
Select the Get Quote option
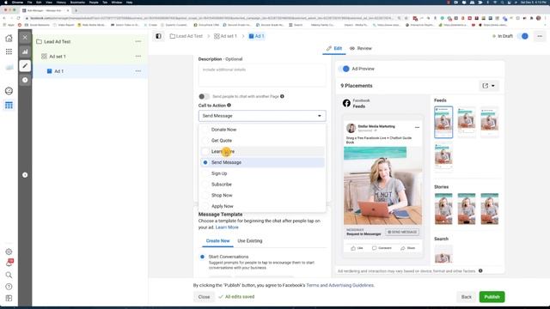pyautogui.click(x=262, y=141)
